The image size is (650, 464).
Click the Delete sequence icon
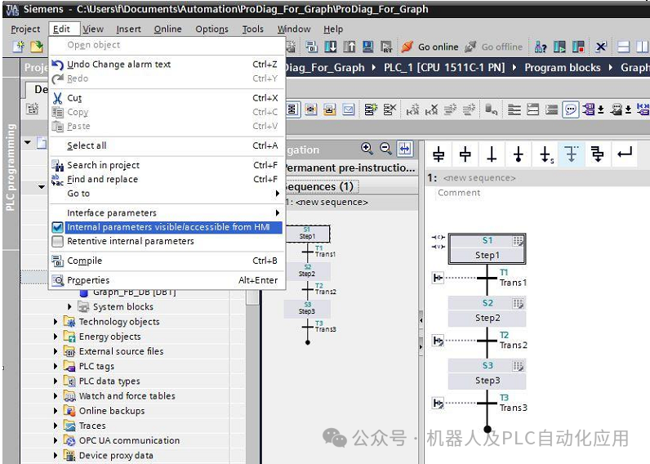point(390,109)
